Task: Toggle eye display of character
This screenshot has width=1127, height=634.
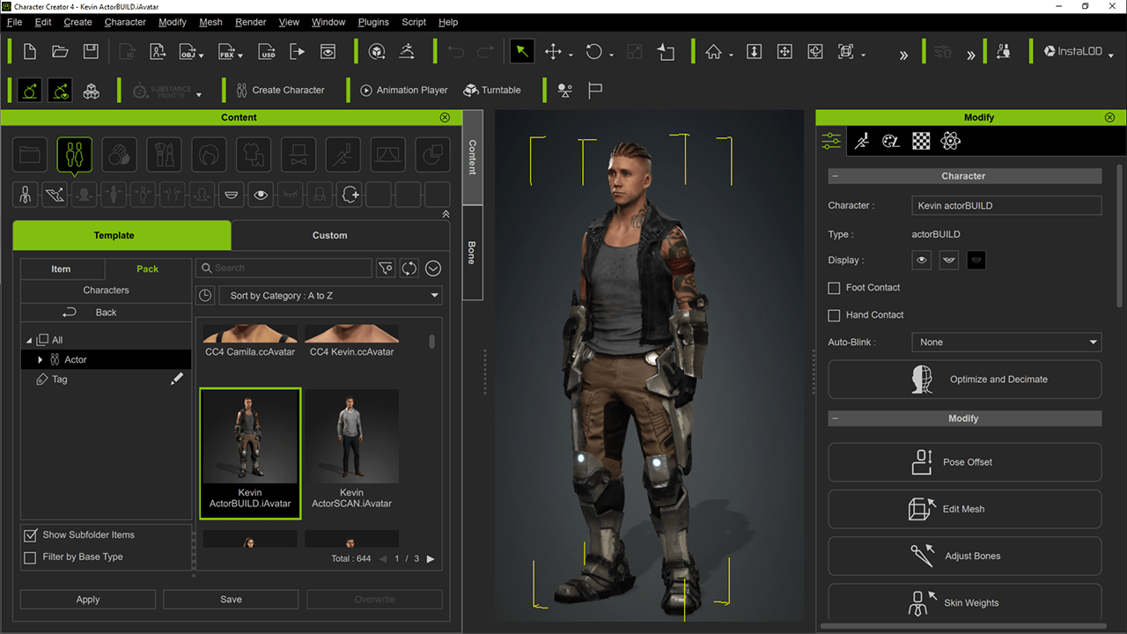Action: click(x=922, y=261)
